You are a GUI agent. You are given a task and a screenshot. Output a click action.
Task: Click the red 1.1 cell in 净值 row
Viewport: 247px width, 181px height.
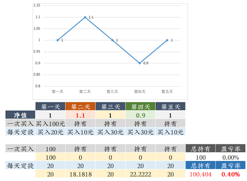(80, 115)
